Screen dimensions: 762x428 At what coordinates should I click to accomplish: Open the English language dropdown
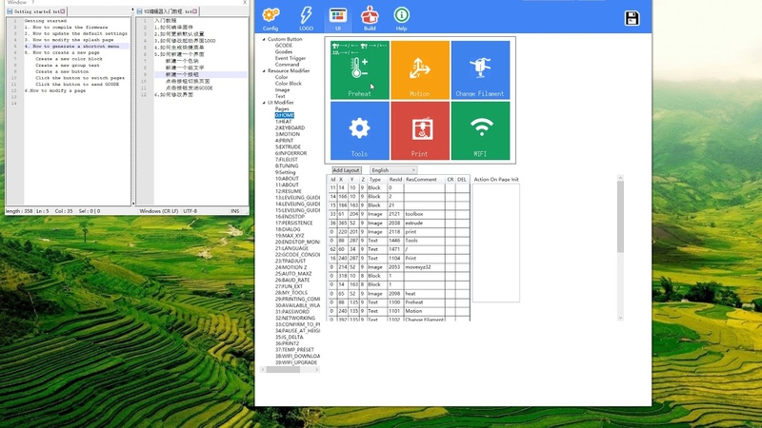(393, 170)
